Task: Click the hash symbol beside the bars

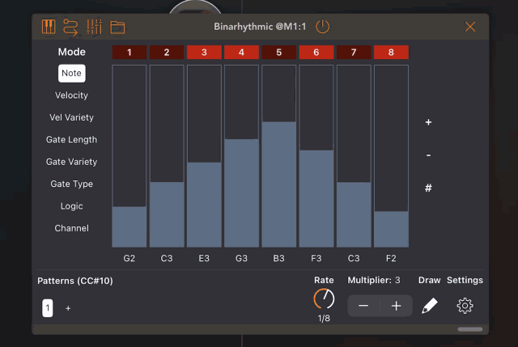Action: tap(428, 188)
